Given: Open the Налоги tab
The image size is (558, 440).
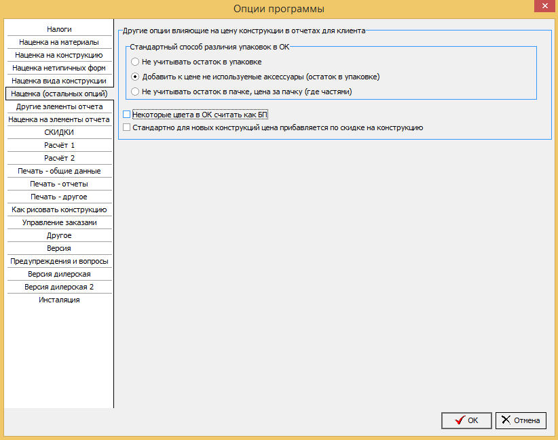Looking at the screenshot, I should (x=59, y=29).
